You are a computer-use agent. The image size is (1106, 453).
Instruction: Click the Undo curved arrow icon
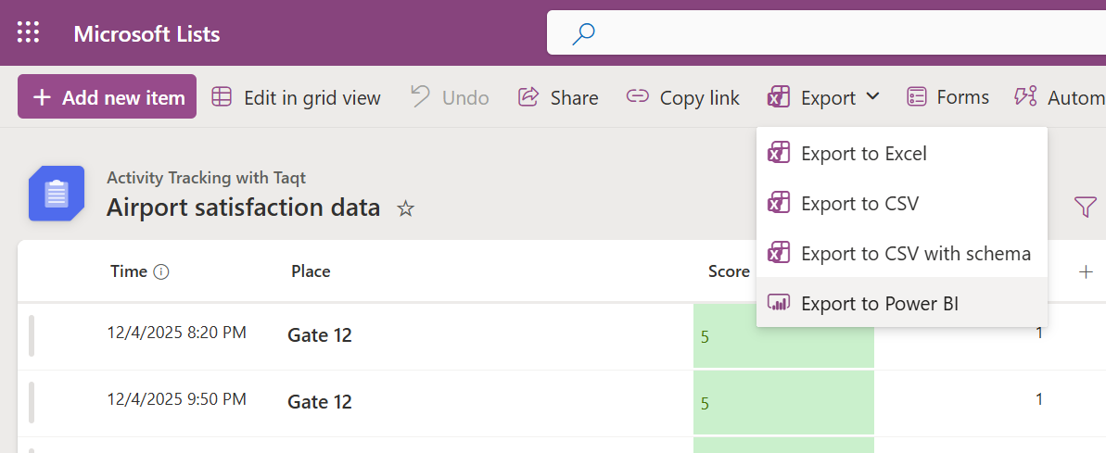(x=420, y=95)
